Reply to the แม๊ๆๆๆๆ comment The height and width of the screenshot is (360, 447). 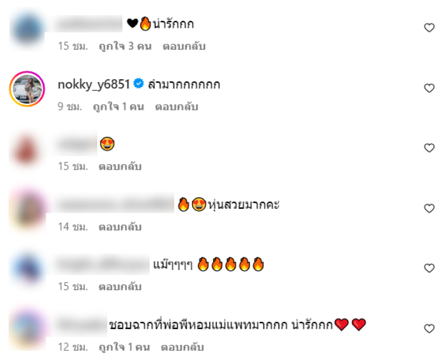coord(120,286)
